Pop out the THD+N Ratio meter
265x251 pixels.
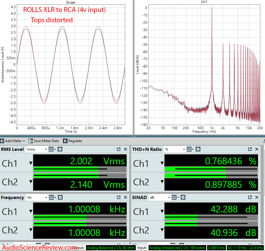point(250,149)
